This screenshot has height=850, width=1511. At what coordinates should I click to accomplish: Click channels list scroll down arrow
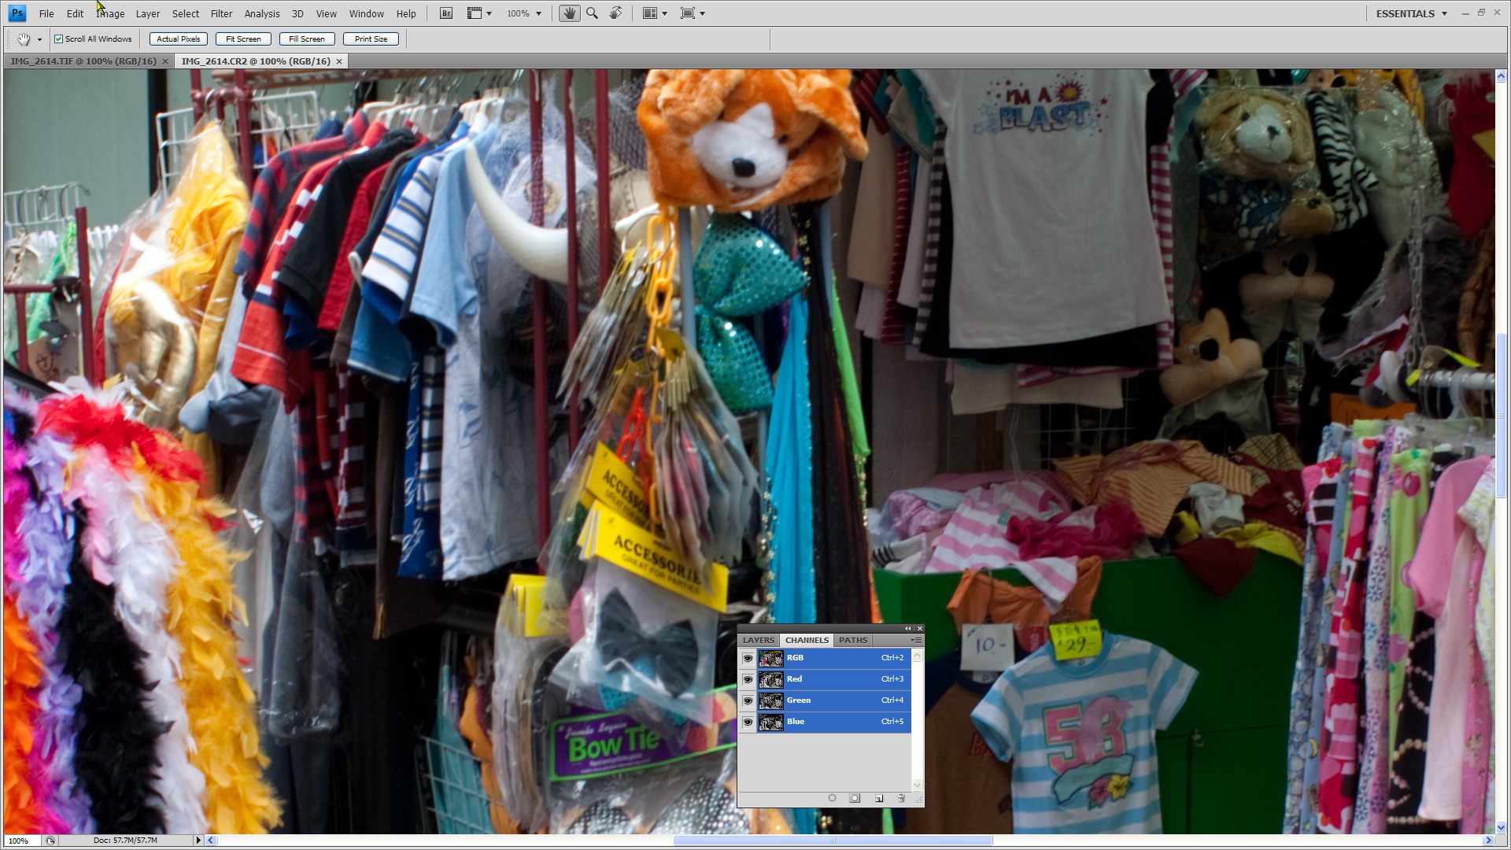(917, 784)
